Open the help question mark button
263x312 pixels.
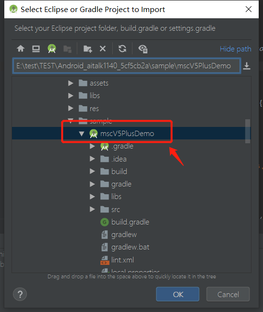(x=20, y=294)
